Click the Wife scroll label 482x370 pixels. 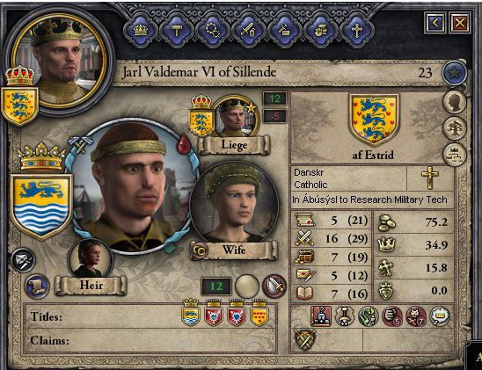[234, 250]
